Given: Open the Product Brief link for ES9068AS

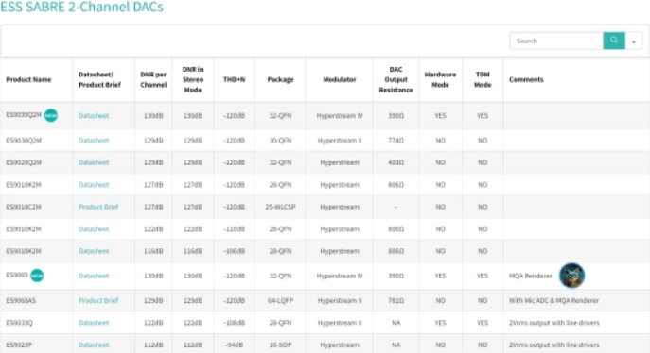Looking at the screenshot, I should click(98, 300).
